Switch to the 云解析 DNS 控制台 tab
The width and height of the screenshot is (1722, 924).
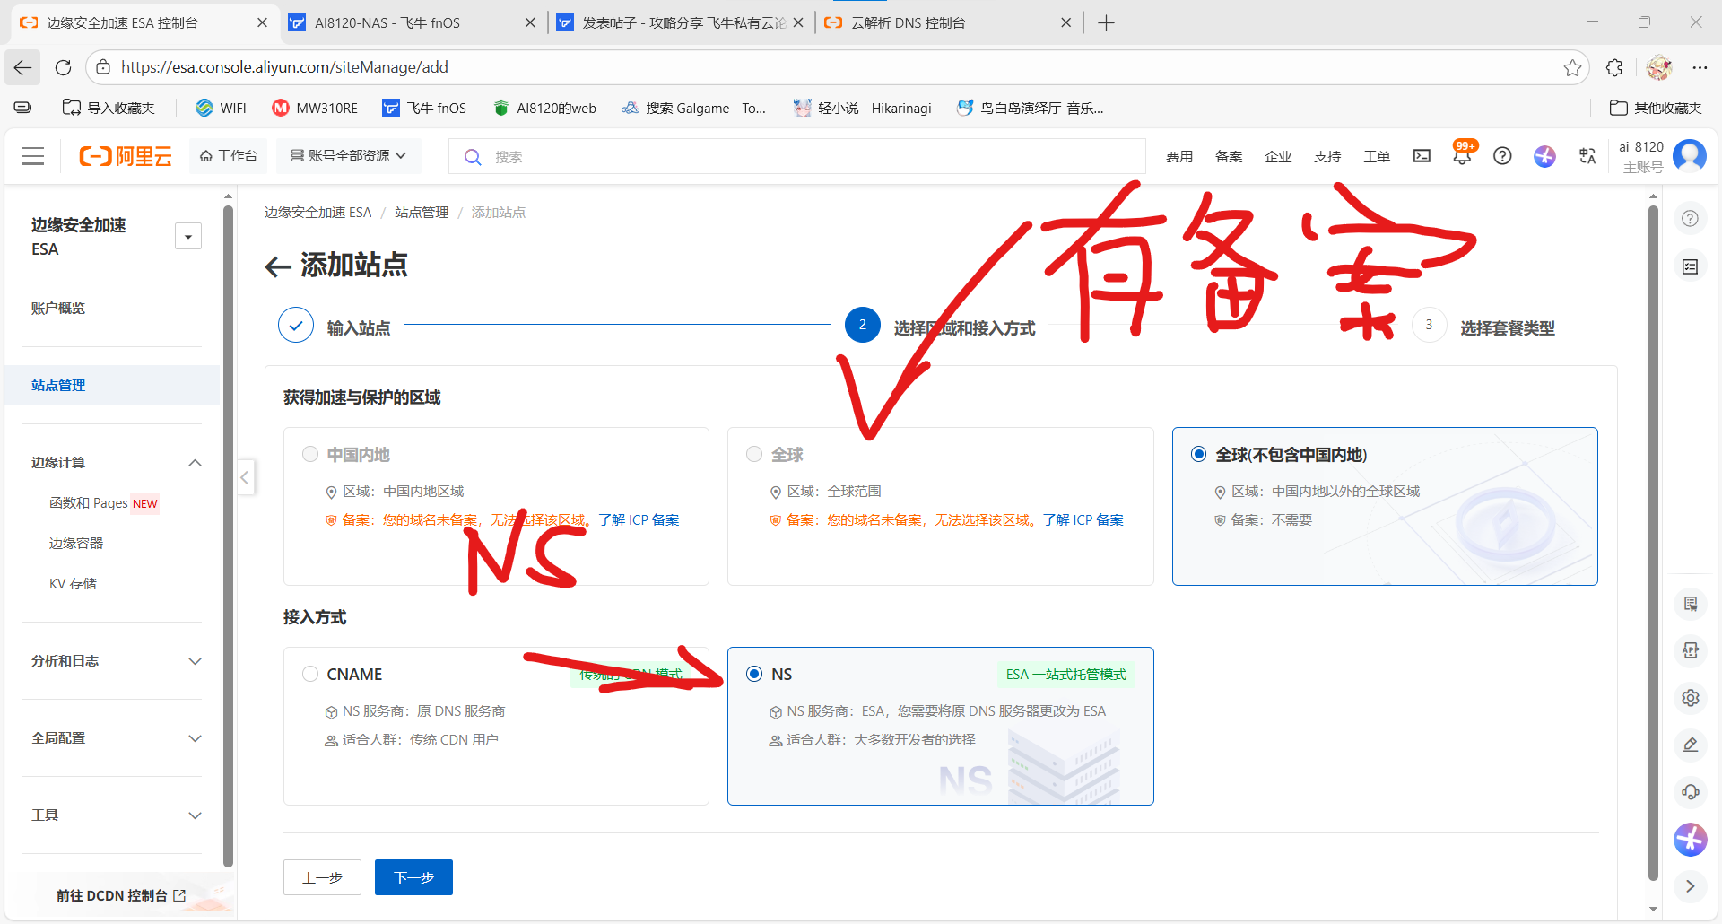pos(947,23)
